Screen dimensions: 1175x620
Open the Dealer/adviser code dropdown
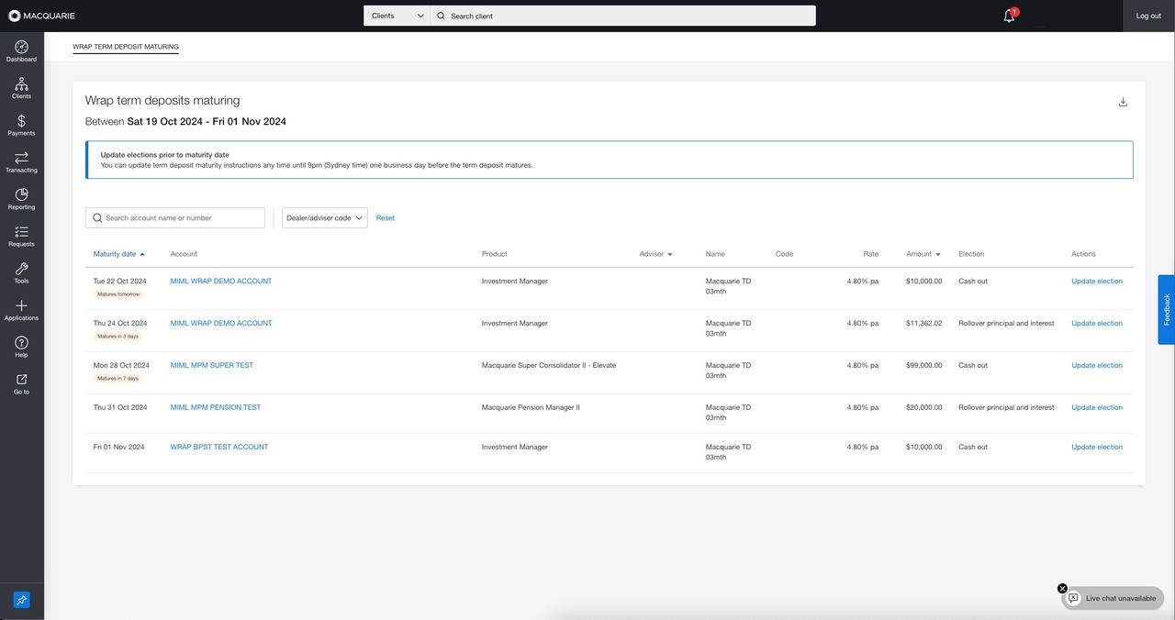coord(324,217)
